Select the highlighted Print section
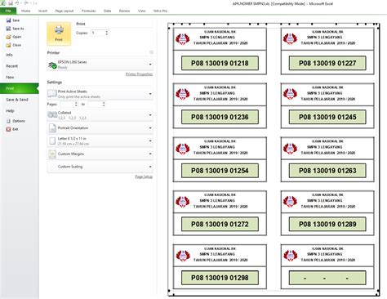The height and width of the screenshot is (299, 387). click(19, 88)
